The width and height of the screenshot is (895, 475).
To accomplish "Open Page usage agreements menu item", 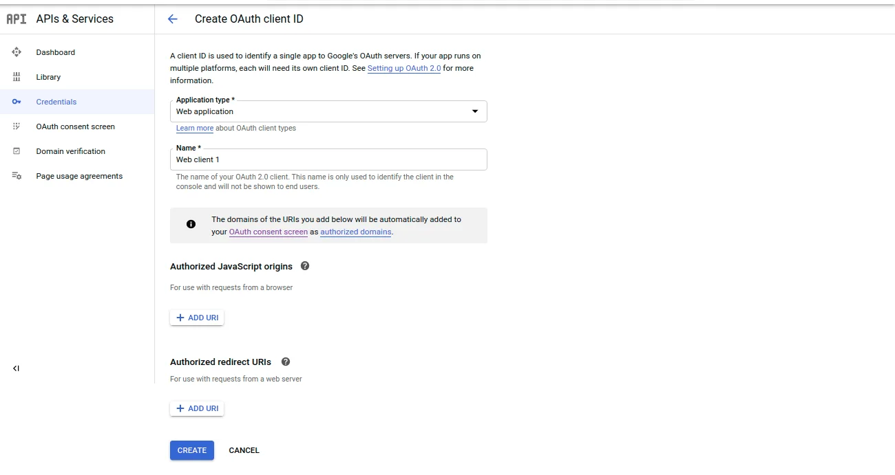I will 77,176.
